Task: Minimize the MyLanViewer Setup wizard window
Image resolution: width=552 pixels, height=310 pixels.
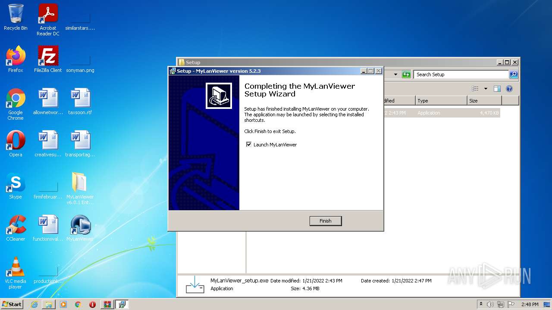Action: 363,71
